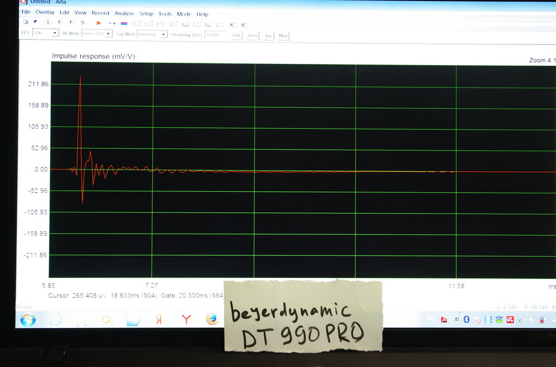
Task: Expand the FFT size dropdown
Action: 54,33
